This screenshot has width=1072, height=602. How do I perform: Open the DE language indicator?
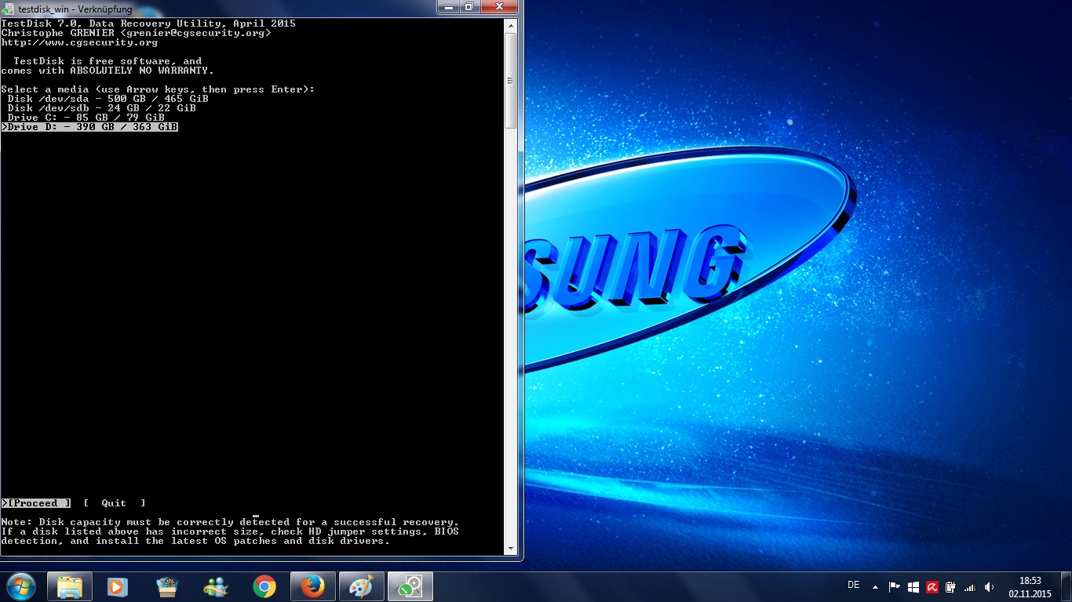click(x=854, y=585)
